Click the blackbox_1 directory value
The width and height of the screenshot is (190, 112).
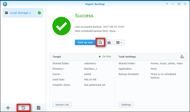91,69
